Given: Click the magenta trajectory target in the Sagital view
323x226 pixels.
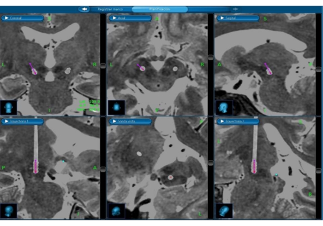Looking at the screenshot, I should (x=268, y=69).
